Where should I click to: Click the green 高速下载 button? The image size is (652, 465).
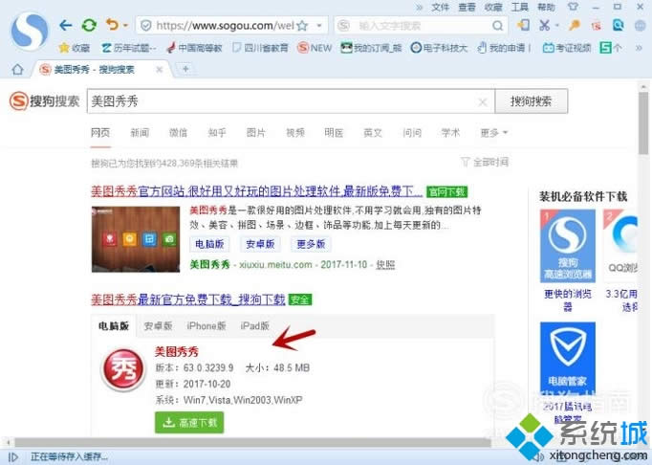point(189,423)
